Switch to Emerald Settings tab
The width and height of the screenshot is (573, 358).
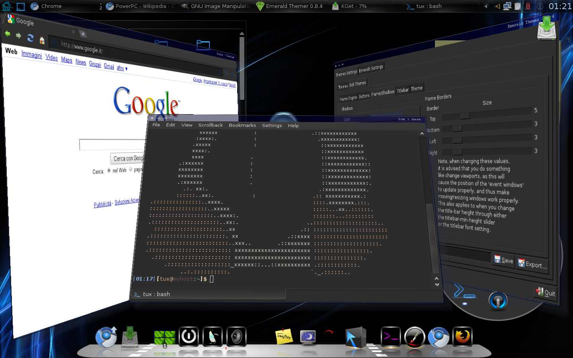coord(371,69)
